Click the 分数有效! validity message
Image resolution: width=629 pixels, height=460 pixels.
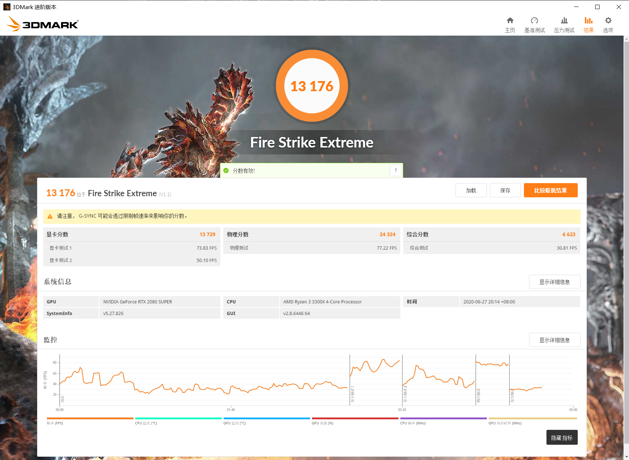click(x=244, y=171)
